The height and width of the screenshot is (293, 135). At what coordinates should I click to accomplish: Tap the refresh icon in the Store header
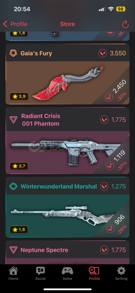tap(125, 24)
